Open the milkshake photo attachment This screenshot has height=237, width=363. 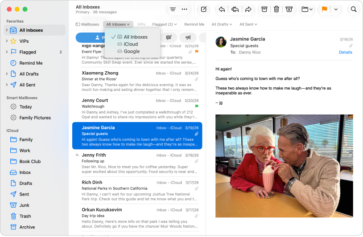coord(284,166)
